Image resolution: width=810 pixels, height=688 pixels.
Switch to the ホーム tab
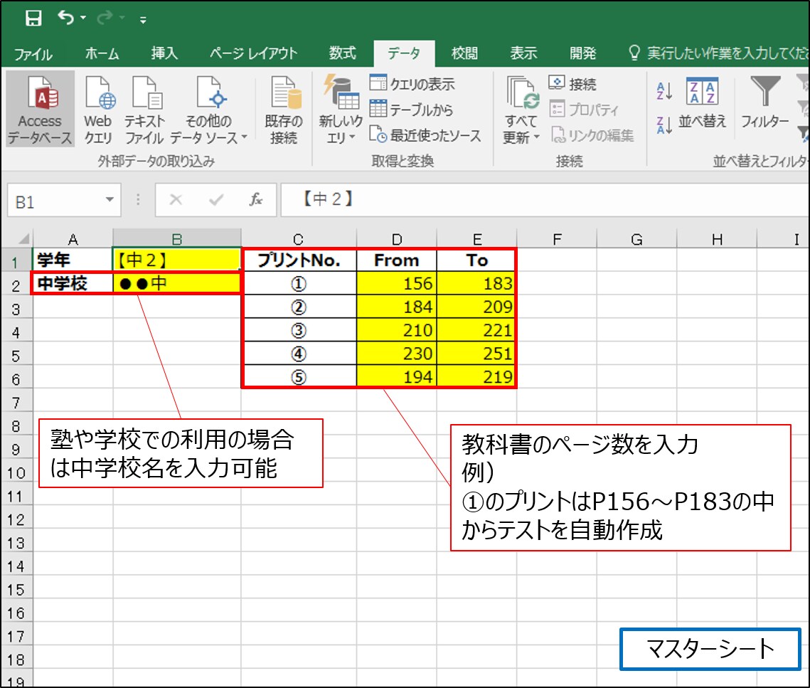coord(102,53)
